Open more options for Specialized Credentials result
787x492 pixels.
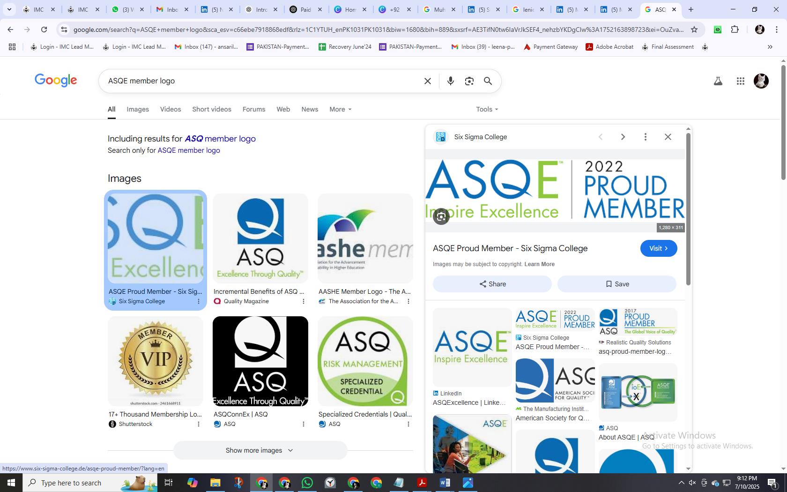[x=408, y=424]
